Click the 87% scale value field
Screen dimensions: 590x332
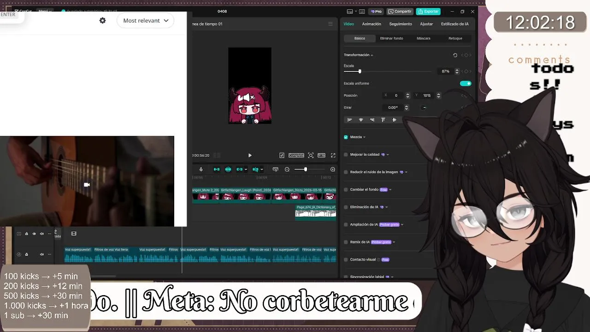(x=445, y=71)
